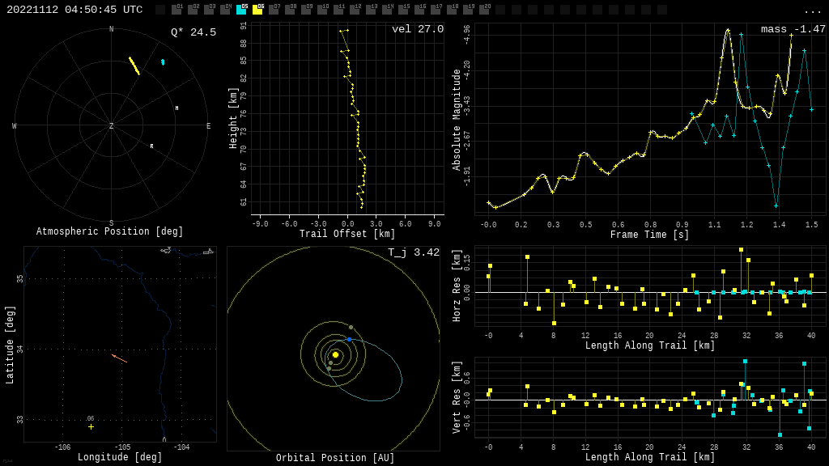The height and width of the screenshot is (466, 829).
Task: Click the cyan camera 05 indicator box
Action: (241, 10)
